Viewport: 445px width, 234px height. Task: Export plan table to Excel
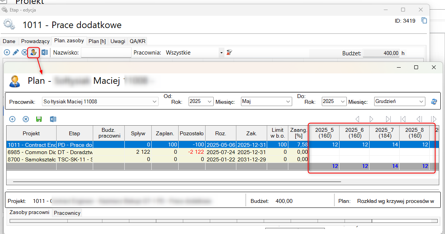[53, 119]
